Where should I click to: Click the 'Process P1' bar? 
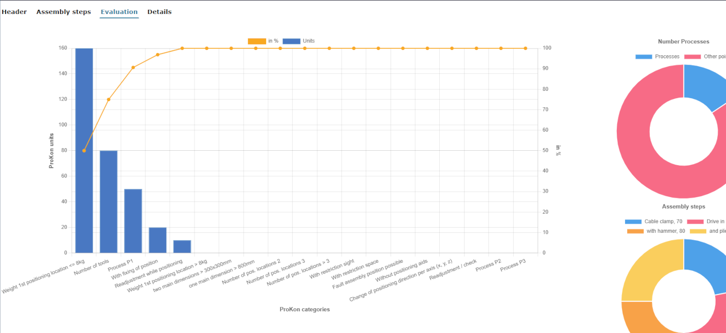coord(133,221)
